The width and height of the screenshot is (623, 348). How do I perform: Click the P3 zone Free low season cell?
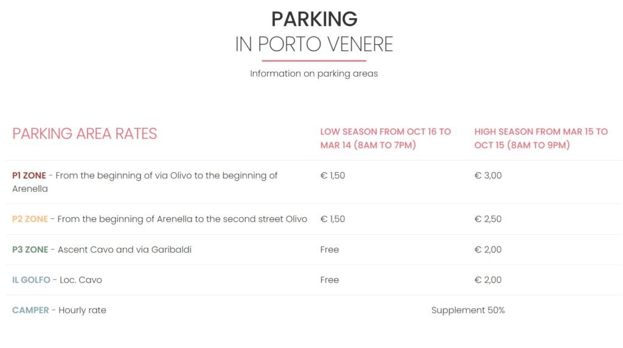pyautogui.click(x=330, y=249)
